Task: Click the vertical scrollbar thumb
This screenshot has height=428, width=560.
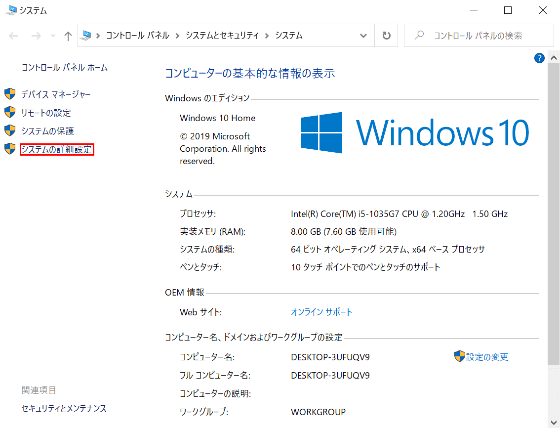Action: [x=554, y=214]
